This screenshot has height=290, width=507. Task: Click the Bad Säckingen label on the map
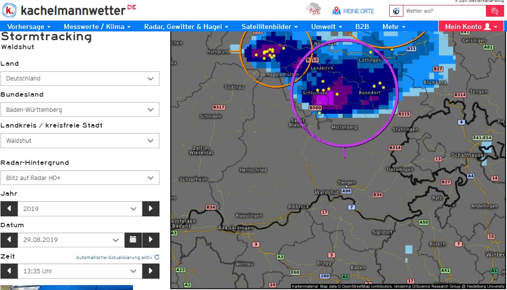[236, 228]
